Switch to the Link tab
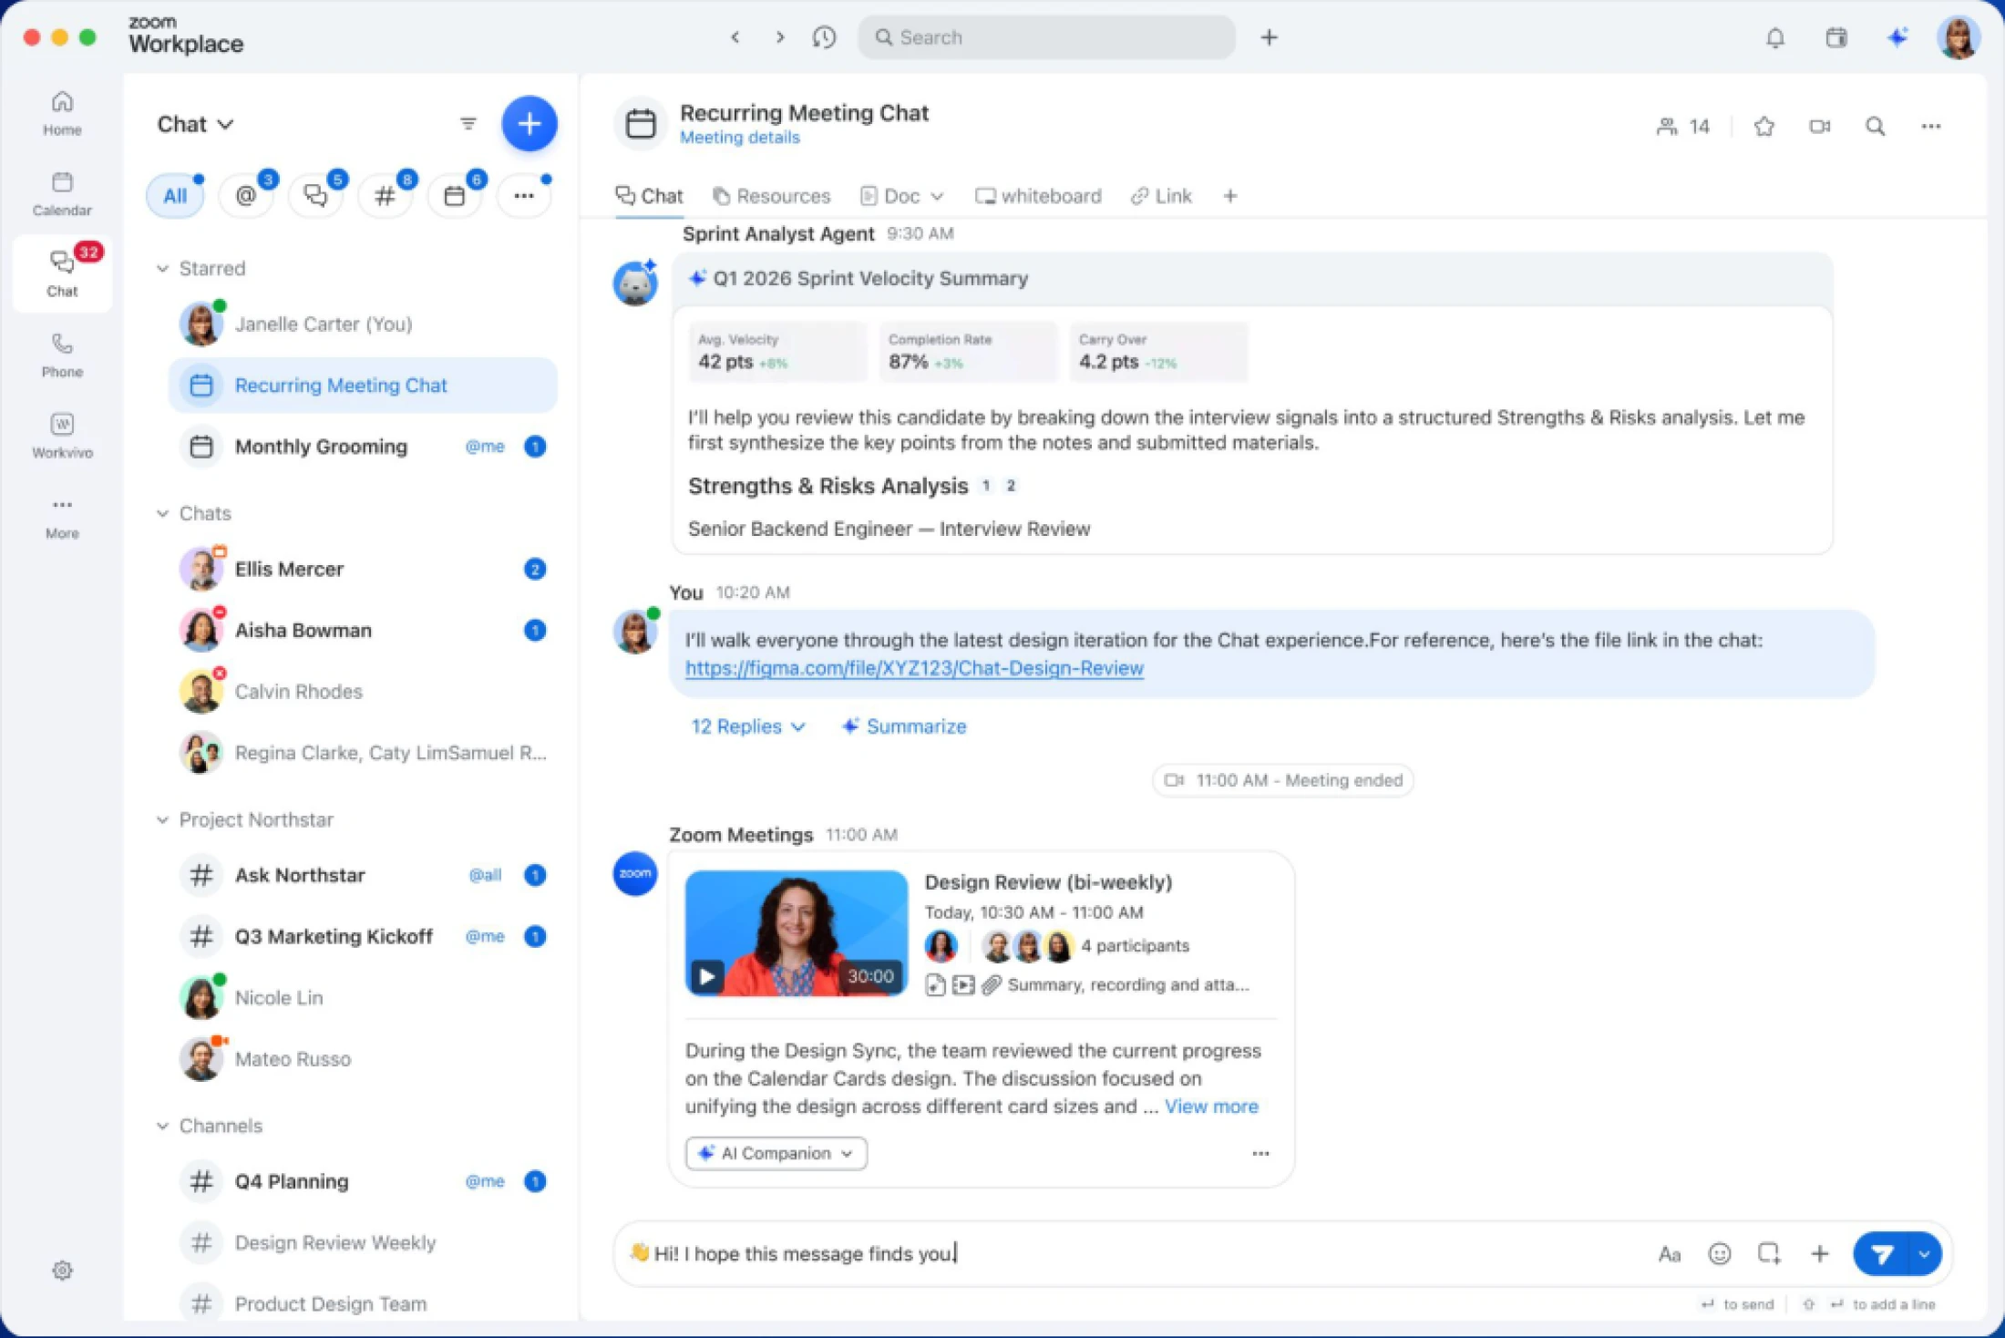This screenshot has height=1338, width=2005. [x=1161, y=196]
